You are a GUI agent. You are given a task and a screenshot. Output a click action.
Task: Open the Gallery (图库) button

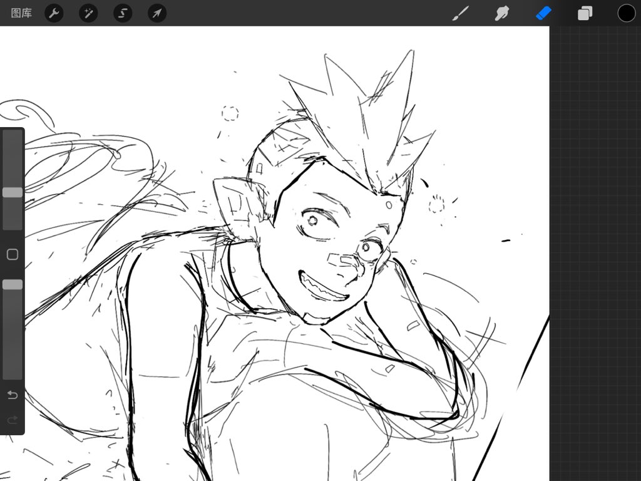tap(21, 13)
